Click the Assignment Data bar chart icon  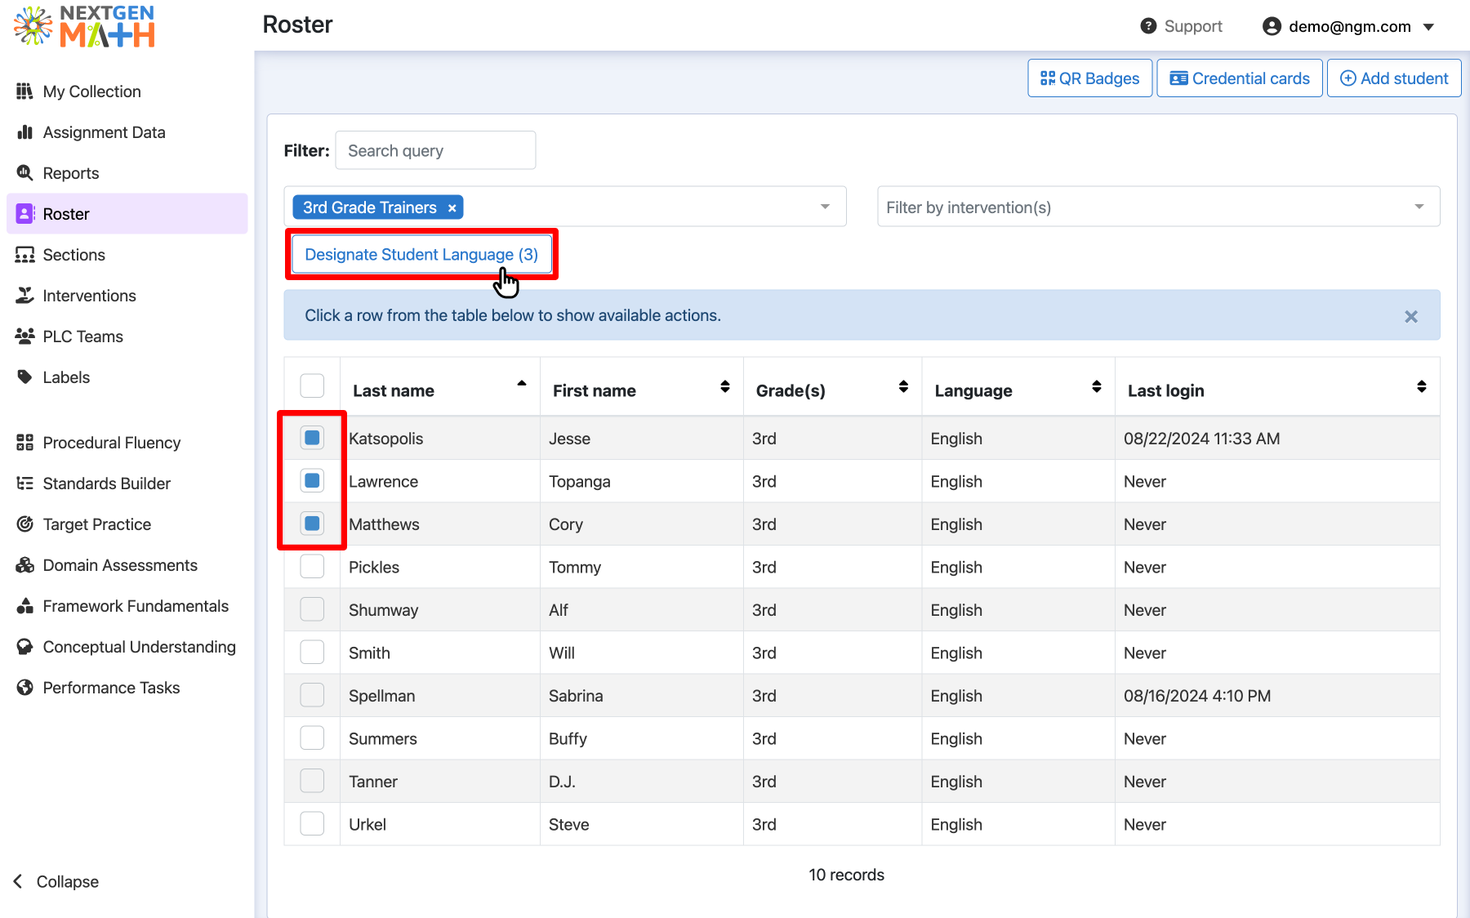tap(24, 132)
